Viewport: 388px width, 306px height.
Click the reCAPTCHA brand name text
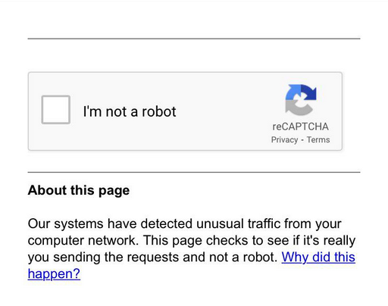tap(300, 126)
